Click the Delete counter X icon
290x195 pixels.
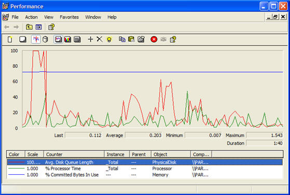[100, 39]
